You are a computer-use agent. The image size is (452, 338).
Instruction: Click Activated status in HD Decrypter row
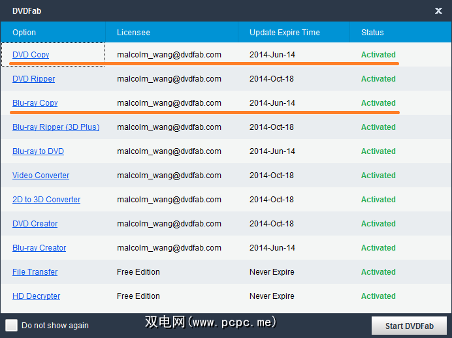pyautogui.click(x=378, y=296)
